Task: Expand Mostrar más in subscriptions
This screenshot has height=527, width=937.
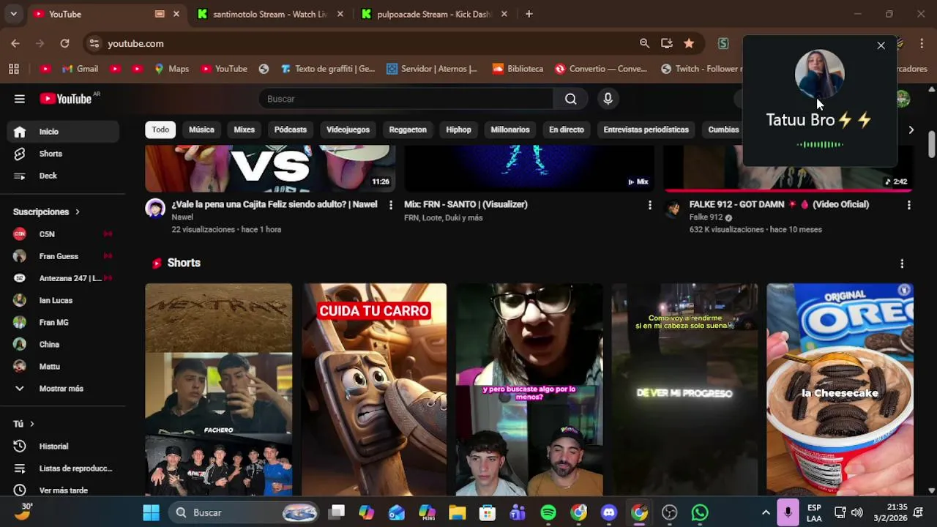Action: point(63,389)
